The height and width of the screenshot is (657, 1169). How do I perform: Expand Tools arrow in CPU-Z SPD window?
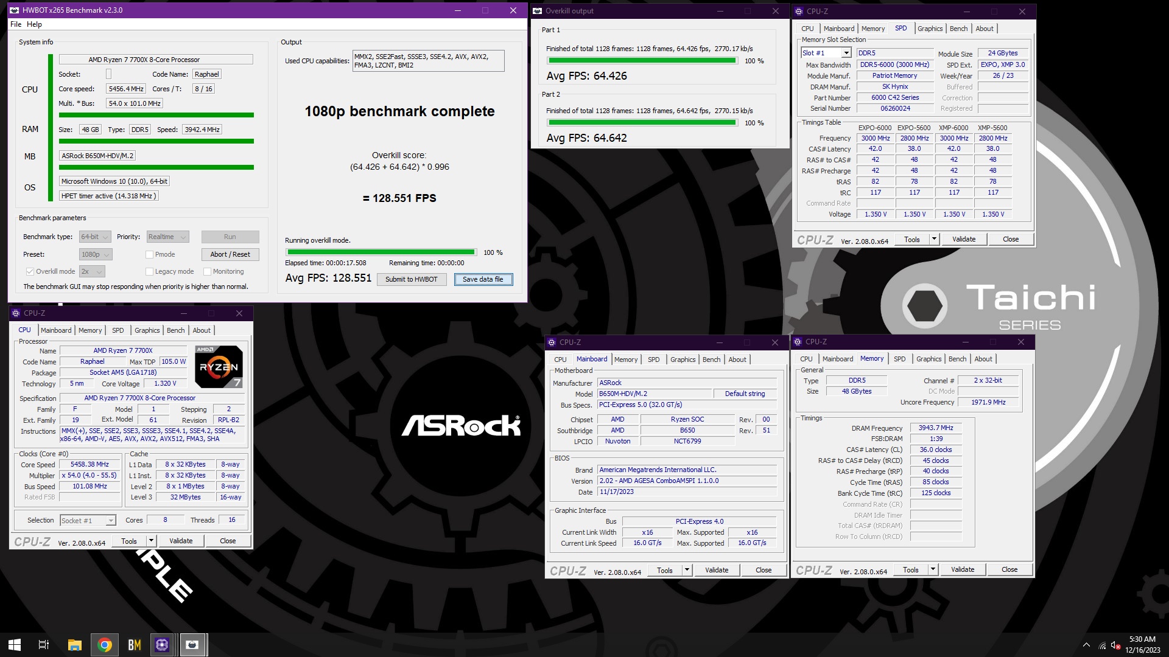pos(934,239)
